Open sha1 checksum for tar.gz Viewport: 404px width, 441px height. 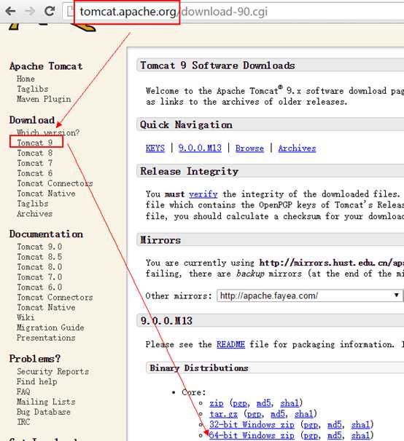pyautogui.click(x=303, y=414)
